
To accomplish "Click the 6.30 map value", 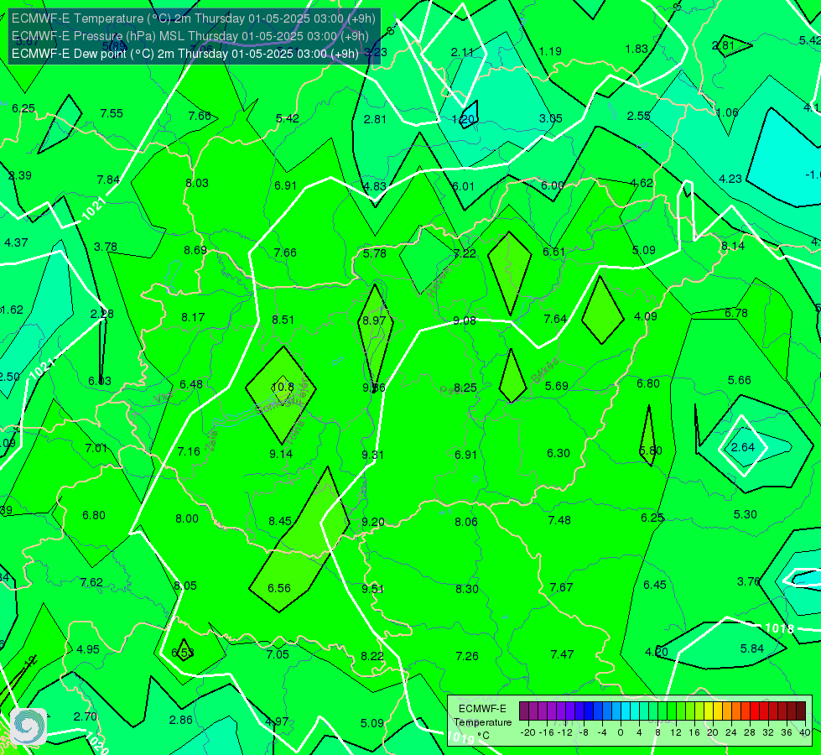I will coord(559,453).
